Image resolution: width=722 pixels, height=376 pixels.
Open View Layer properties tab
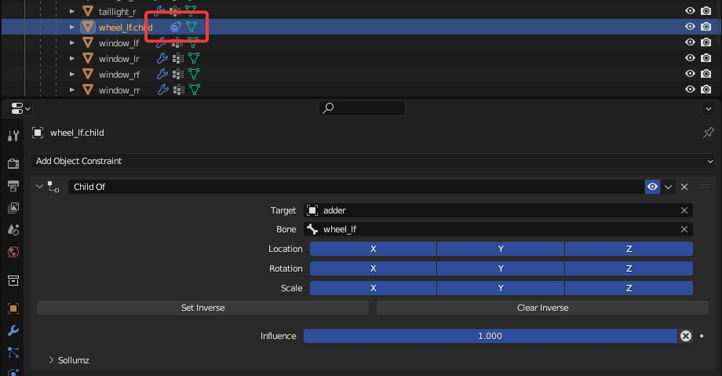coord(13,208)
